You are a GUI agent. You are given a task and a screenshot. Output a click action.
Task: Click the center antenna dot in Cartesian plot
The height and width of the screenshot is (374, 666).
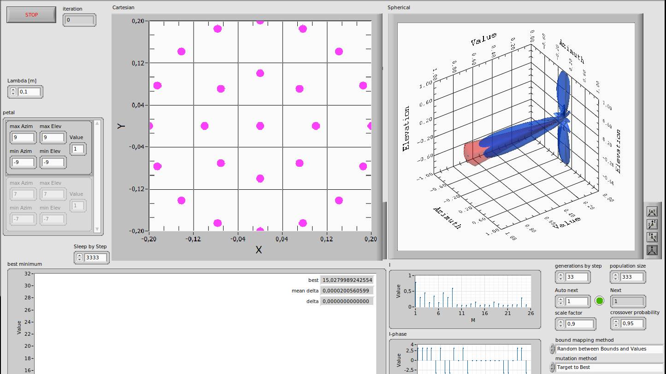point(260,126)
